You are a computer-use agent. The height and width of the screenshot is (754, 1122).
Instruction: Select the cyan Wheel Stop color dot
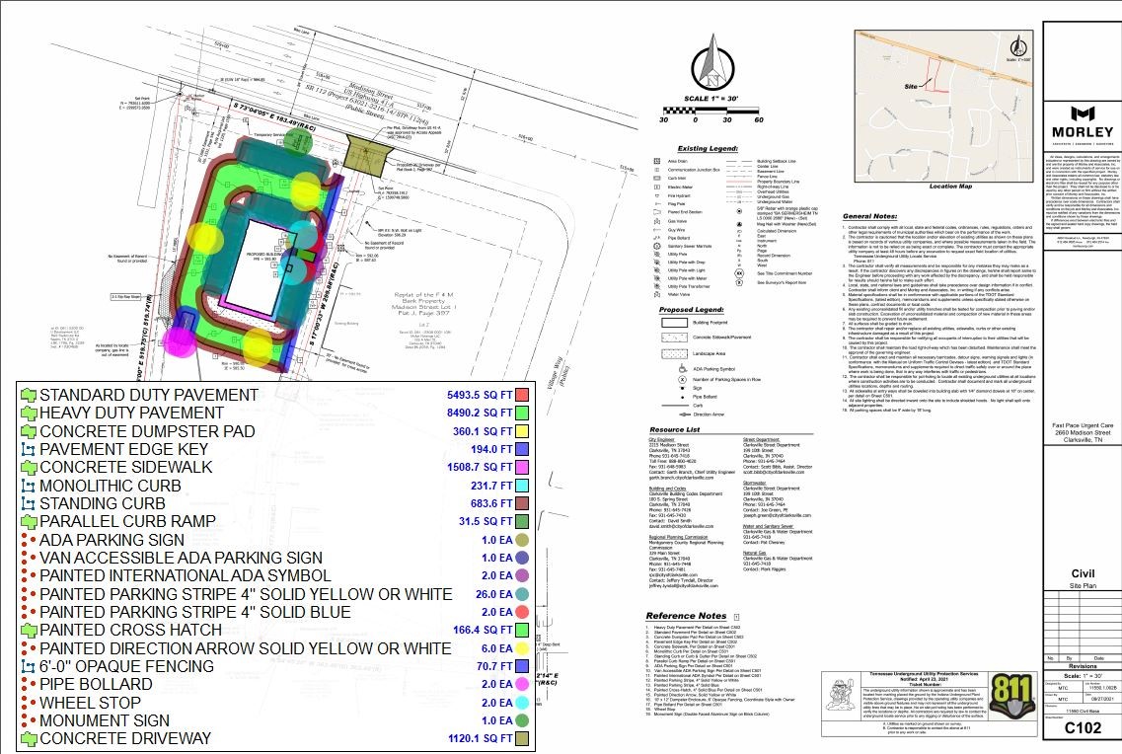point(522,702)
